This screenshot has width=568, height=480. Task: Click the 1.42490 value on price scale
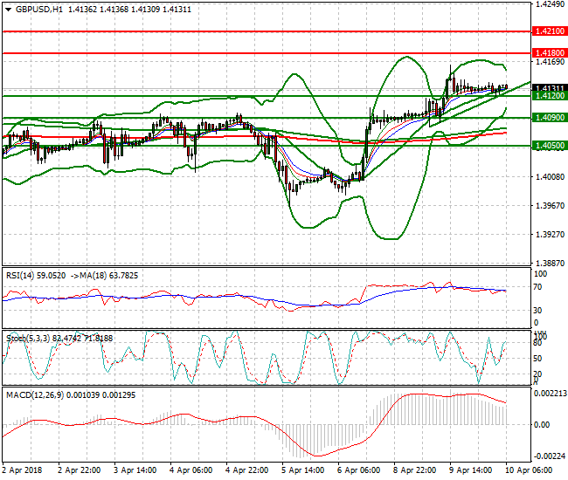pyautogui.click(x=548, y=4)
